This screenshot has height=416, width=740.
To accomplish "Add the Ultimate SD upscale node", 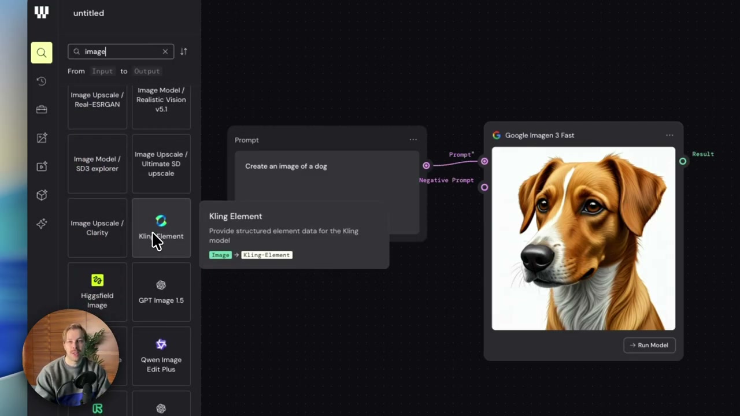I will (x=161, y=164).
